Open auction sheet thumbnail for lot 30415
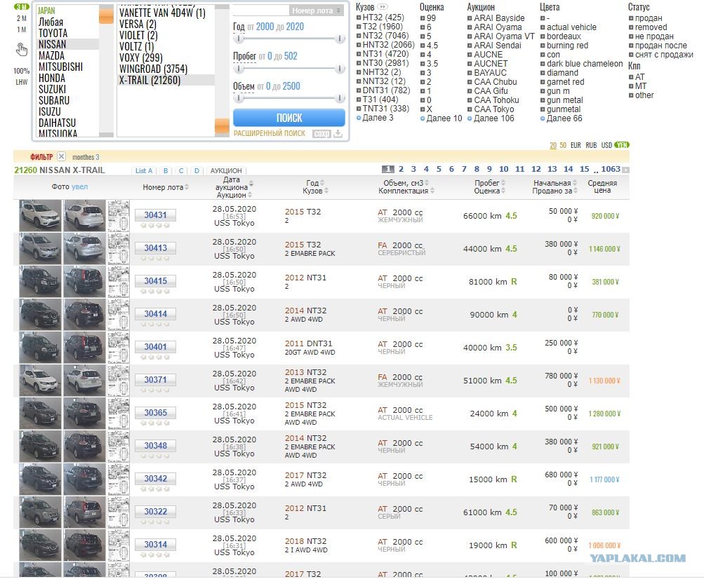704x579 pixels. point(119,282)
